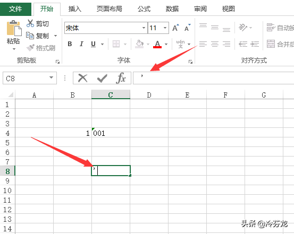Switch to the Insert (插入) tab

[x=74, y=9]
